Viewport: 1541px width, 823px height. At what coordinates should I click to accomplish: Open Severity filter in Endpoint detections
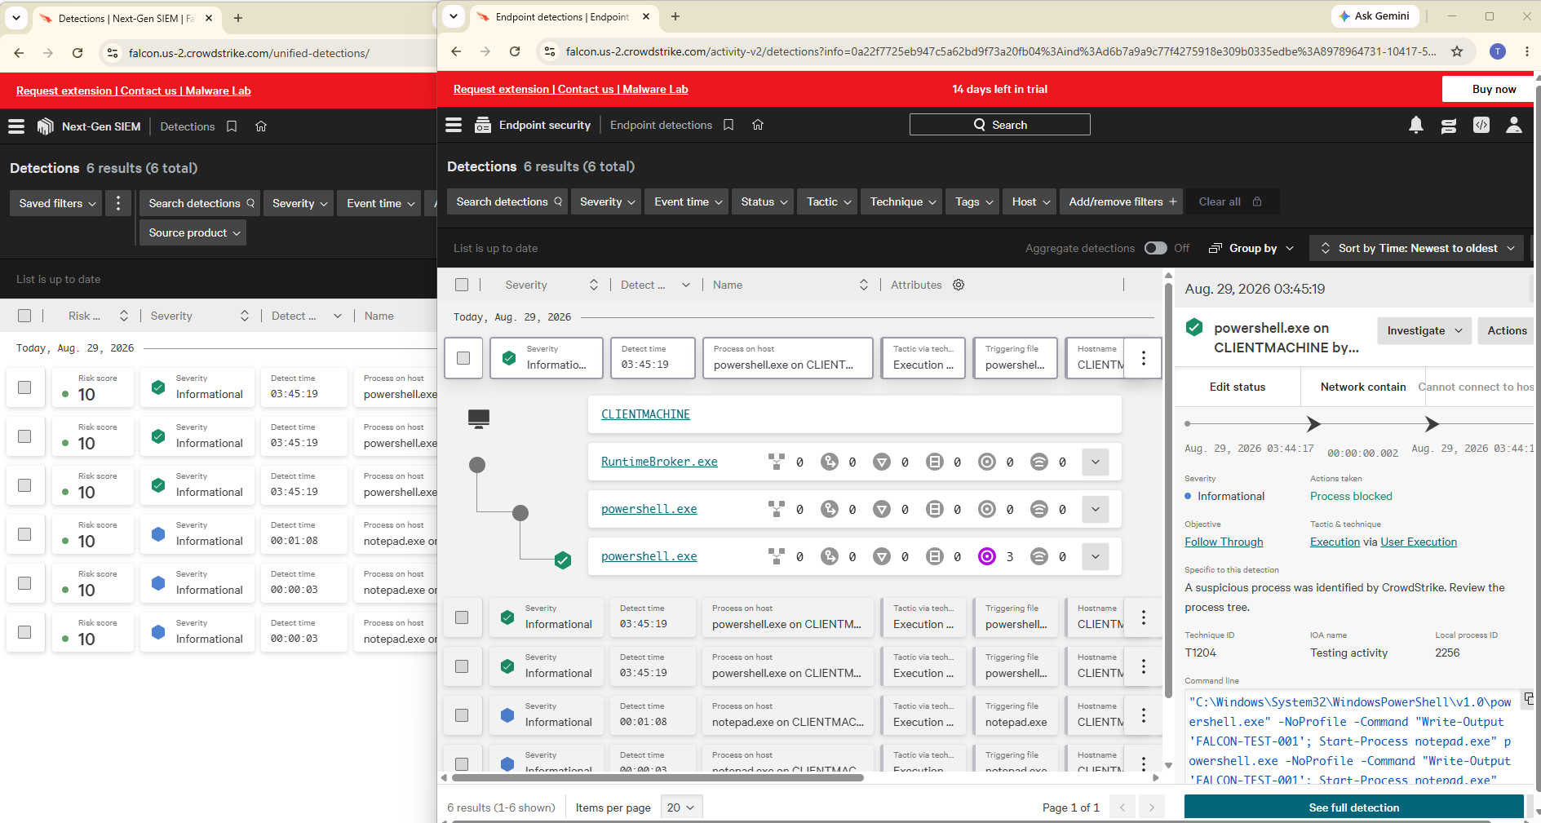pyautogui.click(x=608, y=201)
